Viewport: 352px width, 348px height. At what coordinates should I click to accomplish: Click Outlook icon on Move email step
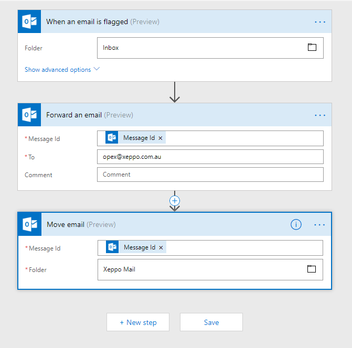[30, 224]
